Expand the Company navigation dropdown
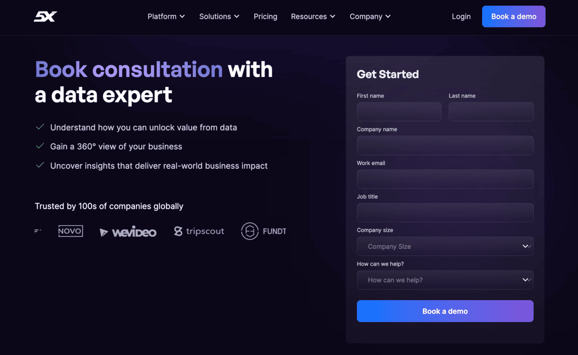The width and height of the screenshot is (578, 355). point(369,16)
